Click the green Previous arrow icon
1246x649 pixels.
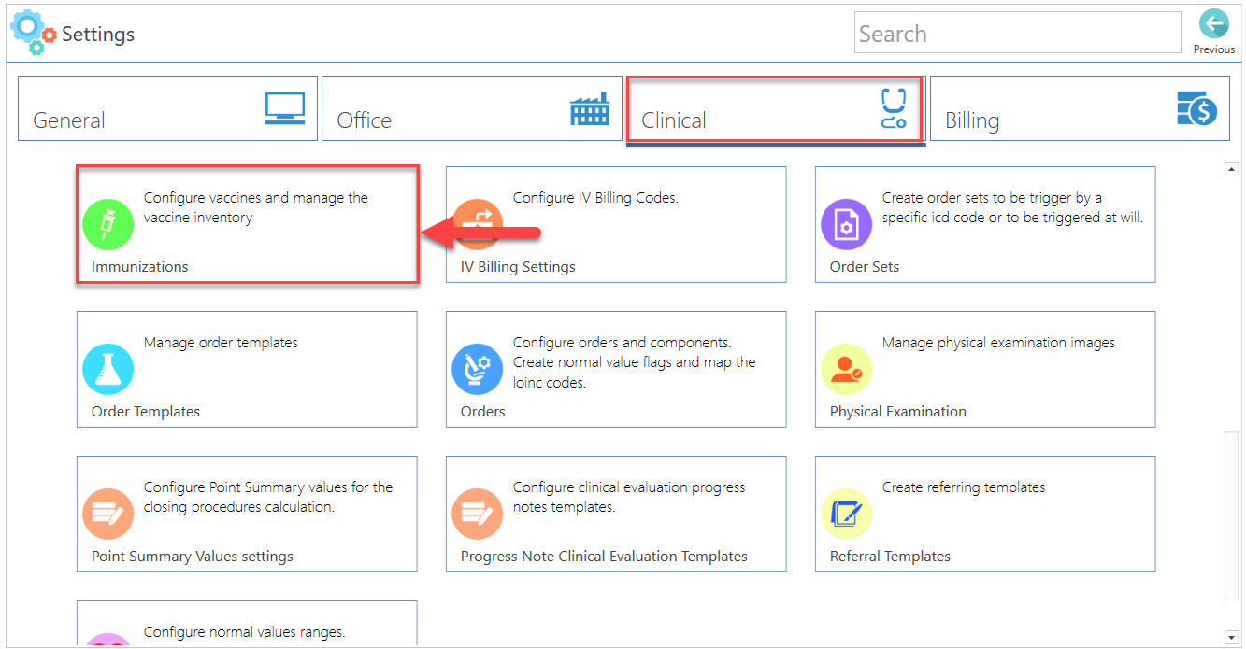[1213, 23]
